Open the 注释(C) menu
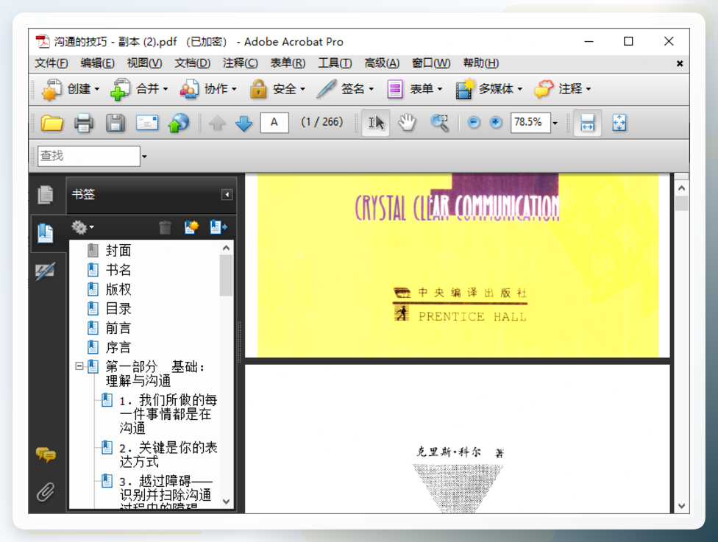The width and height of the screenshot is (718, 542). [x=241, y=63]
